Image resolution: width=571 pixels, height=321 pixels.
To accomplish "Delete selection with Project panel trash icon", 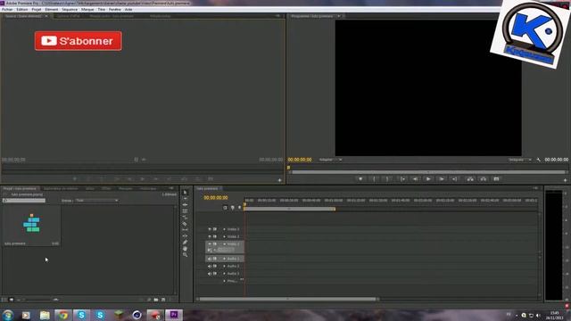I will tap(170, 300).
